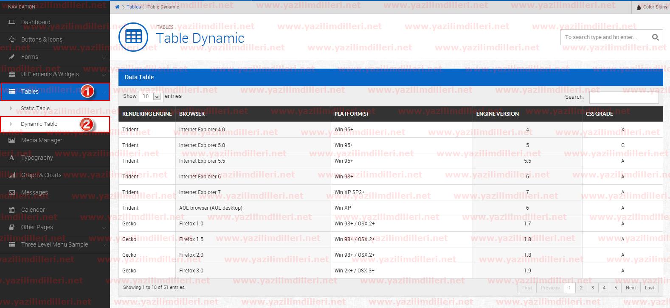
Task: Expand Three Level Menu Sample
Action: [x=55, y=244]
